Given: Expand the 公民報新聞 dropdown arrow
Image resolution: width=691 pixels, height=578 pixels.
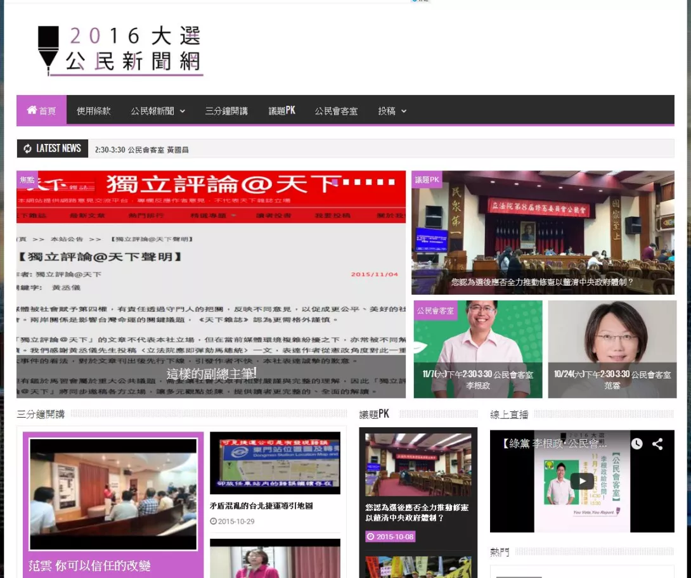Looking at the screenshot, I should click(x=183, y=111).
